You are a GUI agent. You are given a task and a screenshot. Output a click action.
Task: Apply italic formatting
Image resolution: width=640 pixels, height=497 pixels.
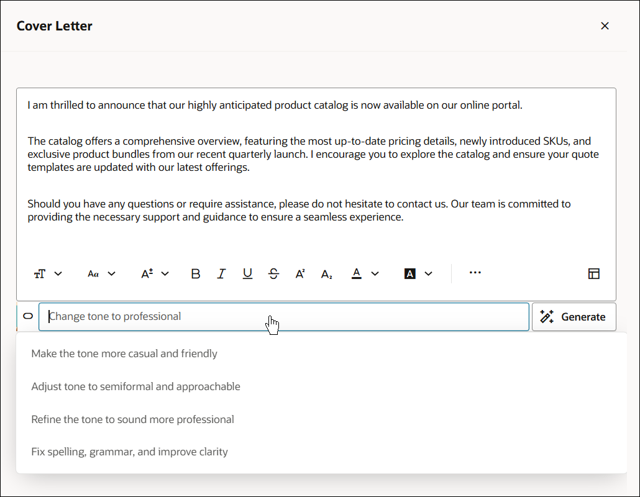(x=221, y=273)
